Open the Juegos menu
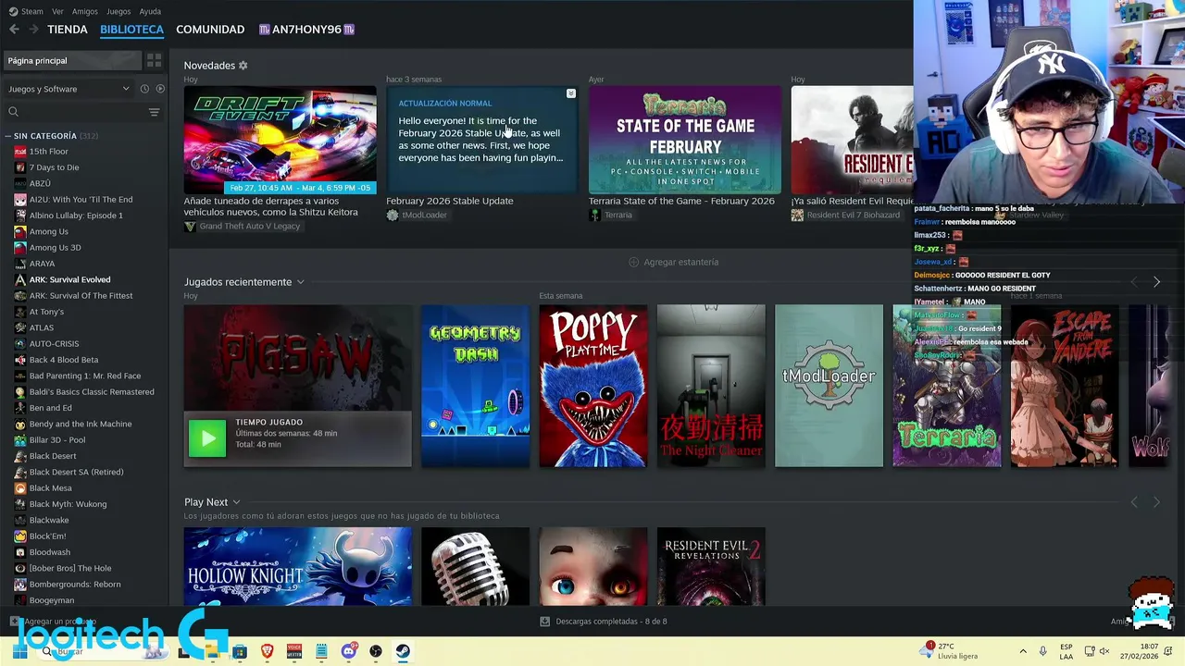Image resolution: width=1185 pixels, height=666 pixels. point(118,11)
